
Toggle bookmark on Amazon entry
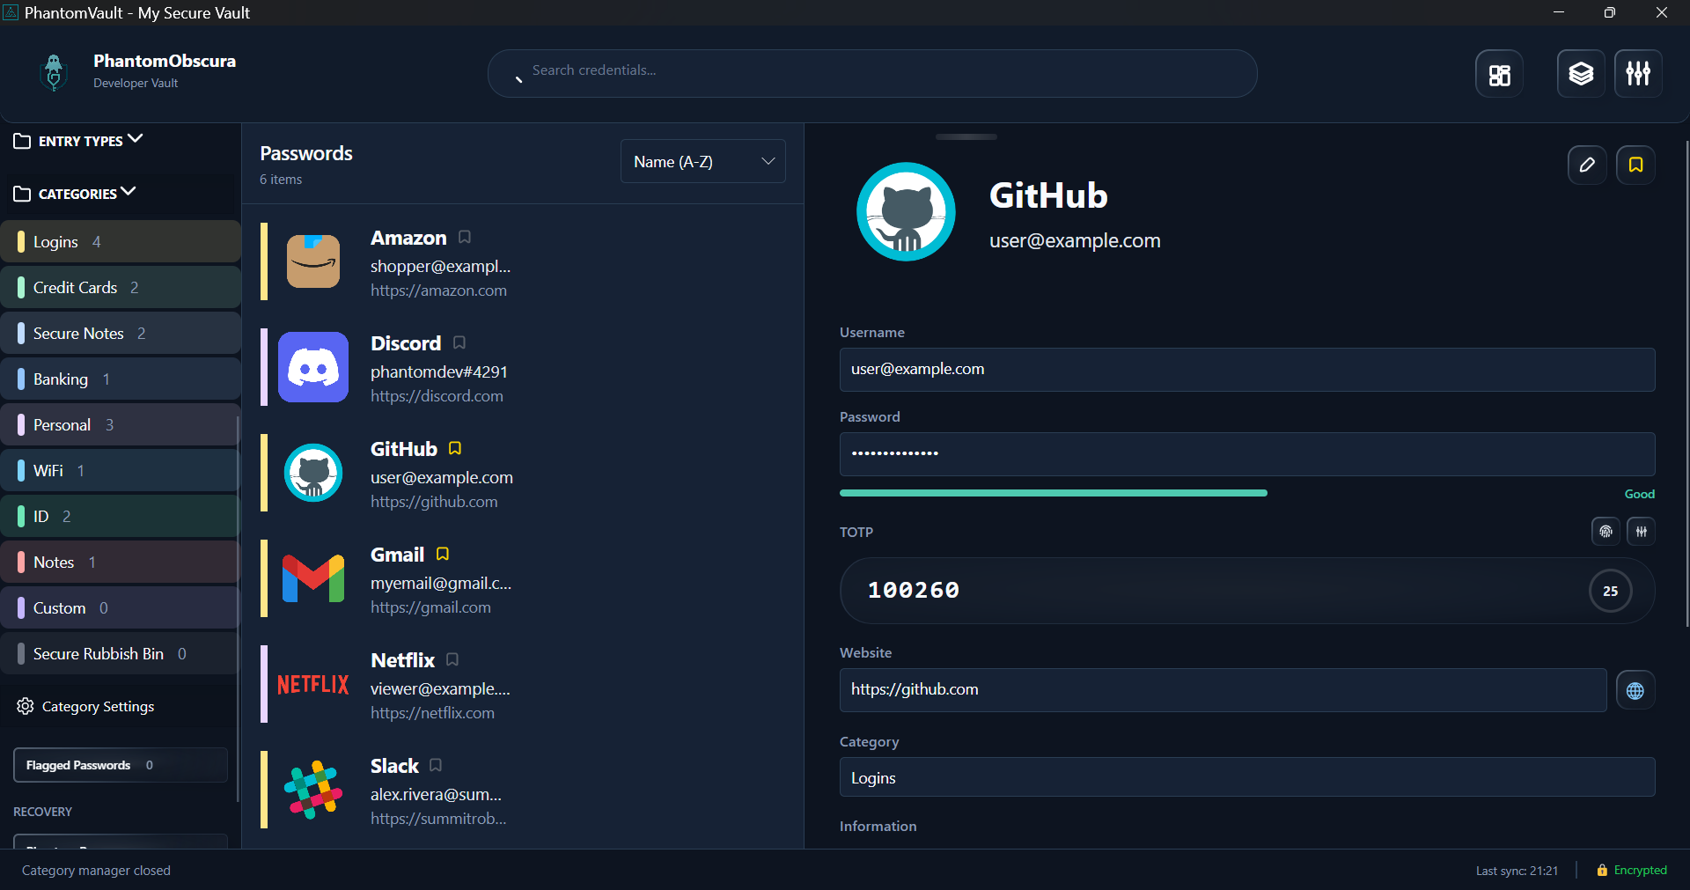point(465,238)
